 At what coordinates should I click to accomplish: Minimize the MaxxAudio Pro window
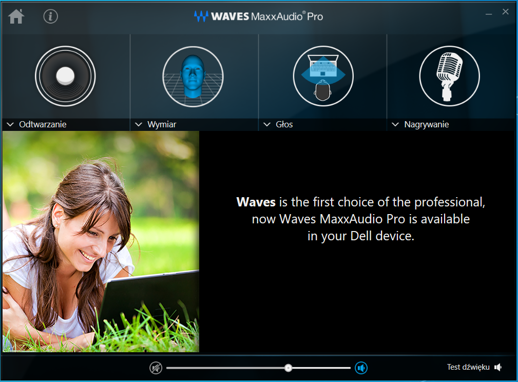489,14
